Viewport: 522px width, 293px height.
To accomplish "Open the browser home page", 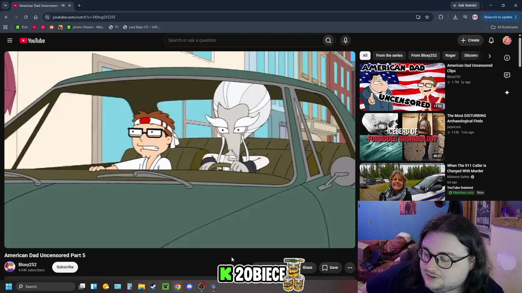I will [x=35, y=17].
